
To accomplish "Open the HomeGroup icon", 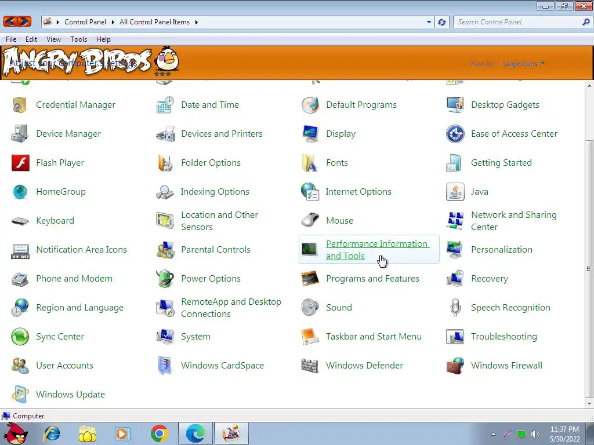I will 20,192.
